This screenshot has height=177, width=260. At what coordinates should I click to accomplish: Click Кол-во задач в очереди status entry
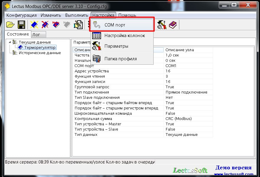tap(130, 162)
